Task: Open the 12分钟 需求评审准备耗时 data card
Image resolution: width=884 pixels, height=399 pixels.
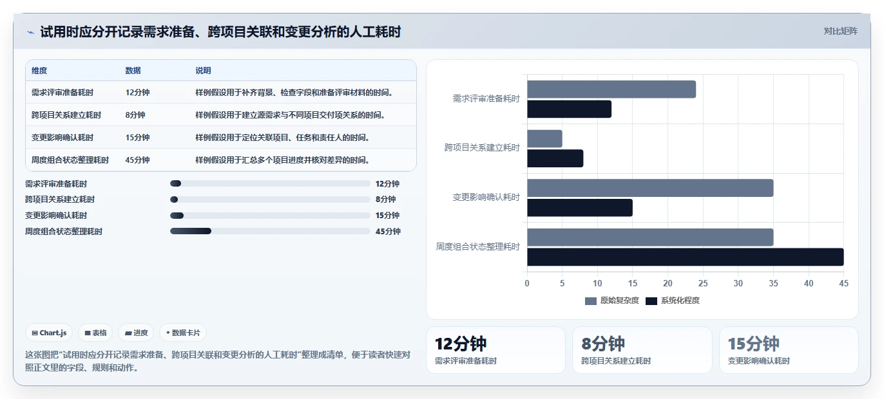Action: pos(495,350)
